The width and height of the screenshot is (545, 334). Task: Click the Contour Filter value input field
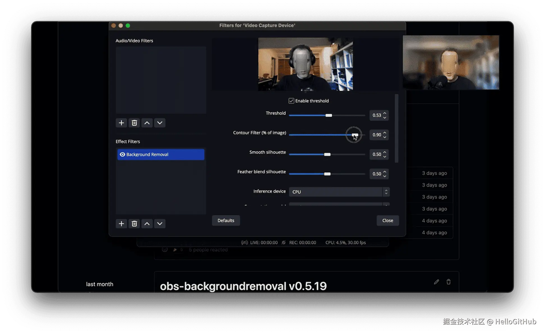coord(376,135)
